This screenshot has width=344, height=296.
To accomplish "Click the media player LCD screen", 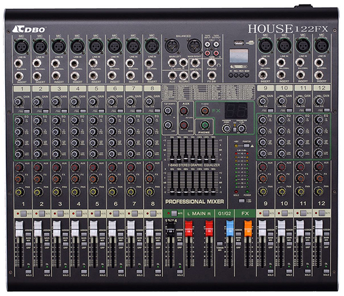I will click(x=239, y=56).
